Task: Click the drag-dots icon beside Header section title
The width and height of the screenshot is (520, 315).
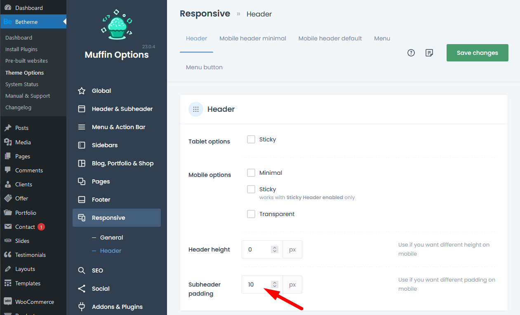Action: click(x=196, y=109)
